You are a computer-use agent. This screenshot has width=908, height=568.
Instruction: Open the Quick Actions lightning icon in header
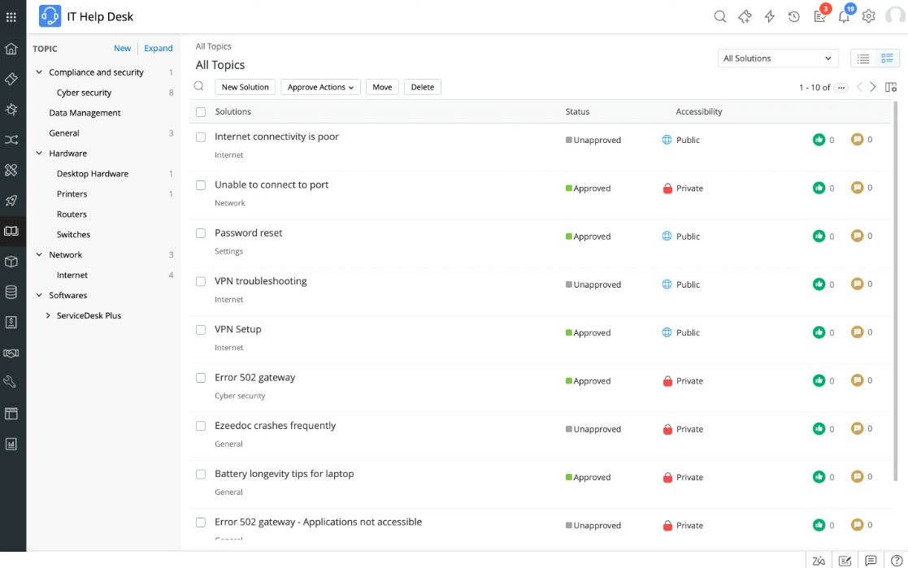pyautogui.click(x=769, y=15)
